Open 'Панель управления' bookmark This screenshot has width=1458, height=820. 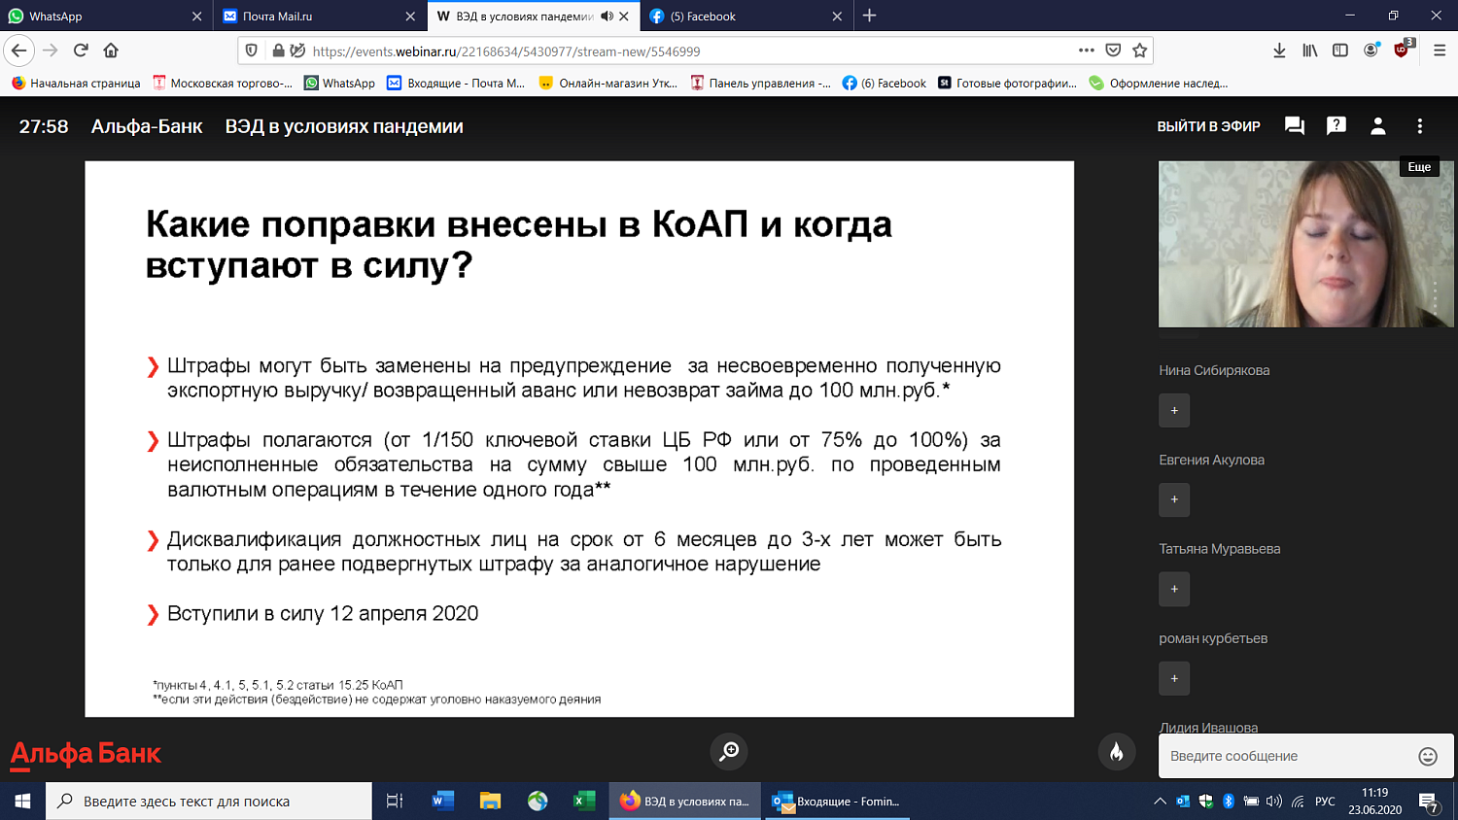[x=760, y=84]
